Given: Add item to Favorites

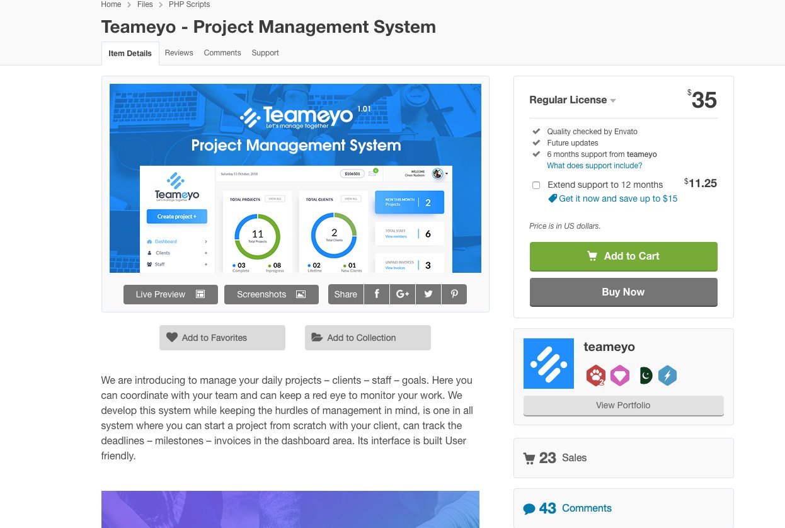Looking at the screenshot, I should [222, 338].
